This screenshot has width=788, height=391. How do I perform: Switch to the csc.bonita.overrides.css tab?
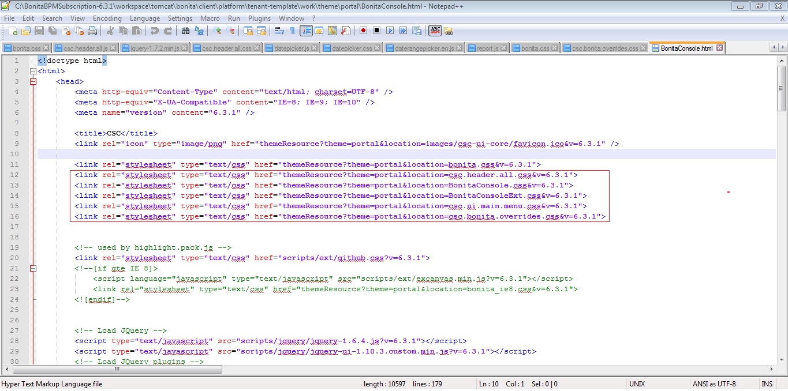click(x=606, y=48)
